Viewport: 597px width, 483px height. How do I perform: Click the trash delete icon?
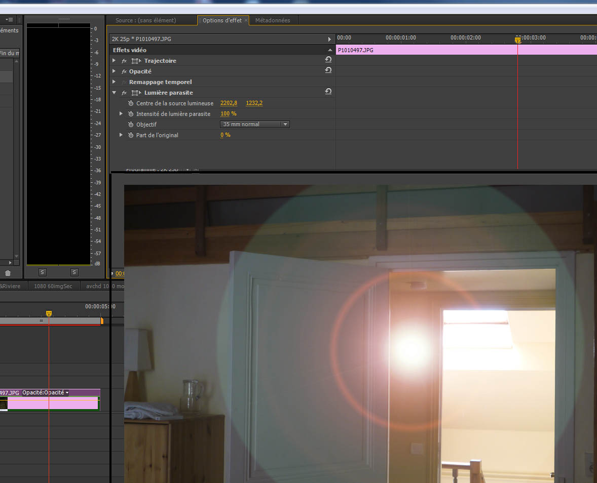click(x=8, y=273)
